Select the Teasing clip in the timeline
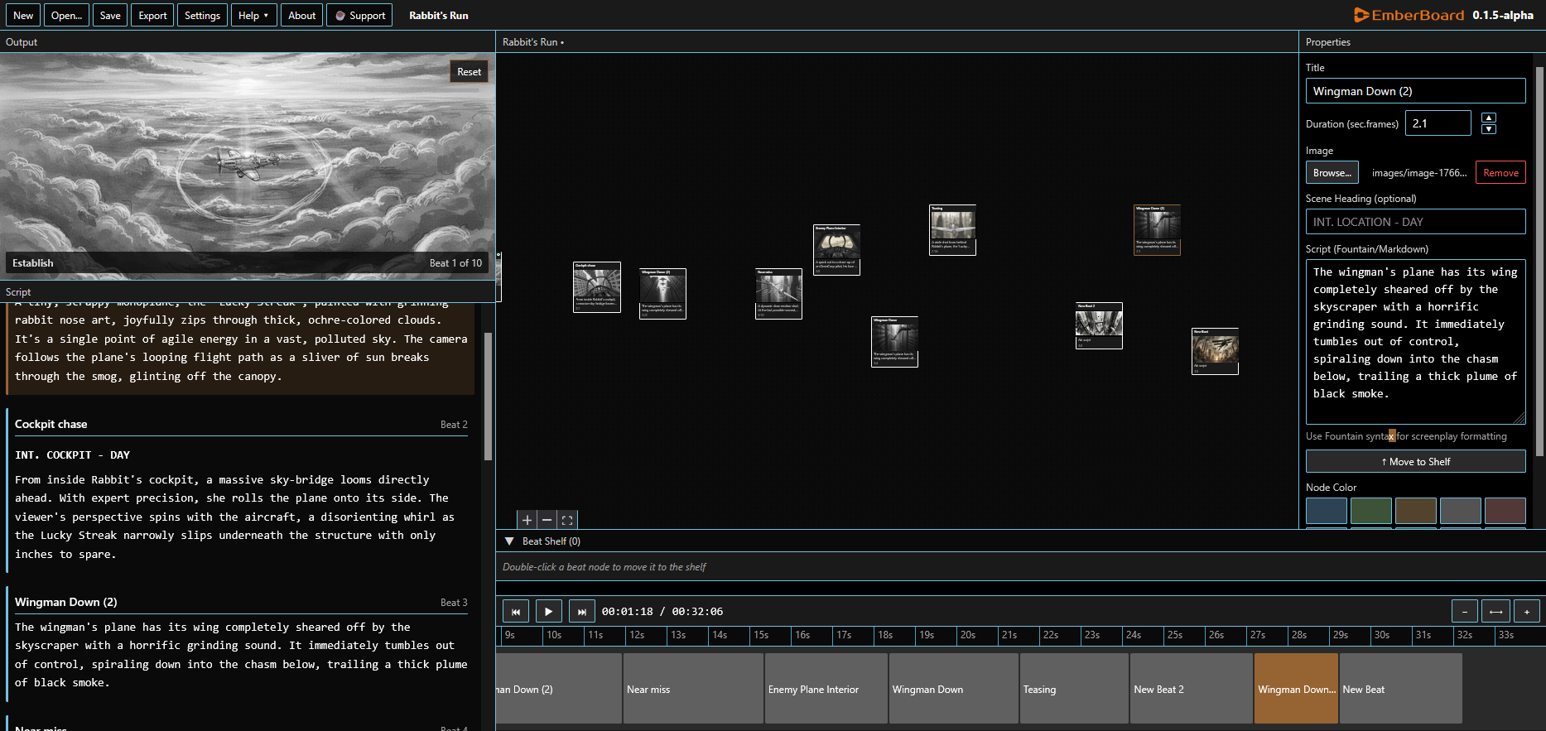Image resolution: width=1546 pixels, height=731 pixels. click(x=1073, y=689)
